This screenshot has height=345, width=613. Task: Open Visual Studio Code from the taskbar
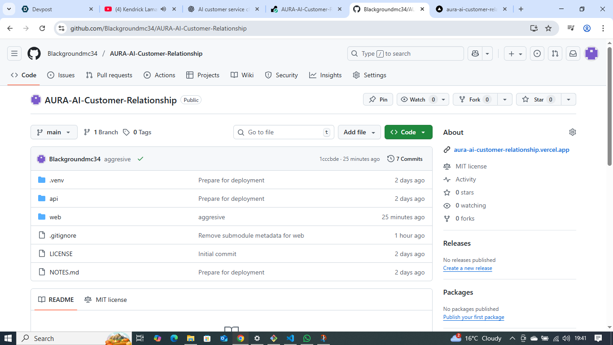290,338
